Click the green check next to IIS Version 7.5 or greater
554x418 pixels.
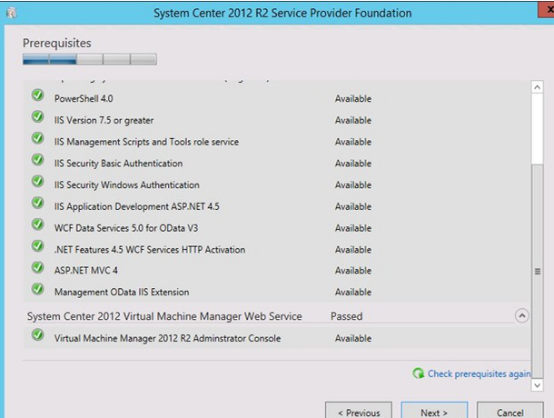tap(37, 116)
